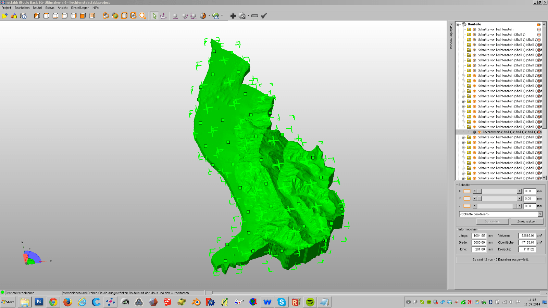Collapse the expanded parent of liechtenstein shell
Image resolution: width=548 pixels, height=308 pixels.
click(463, 127)
